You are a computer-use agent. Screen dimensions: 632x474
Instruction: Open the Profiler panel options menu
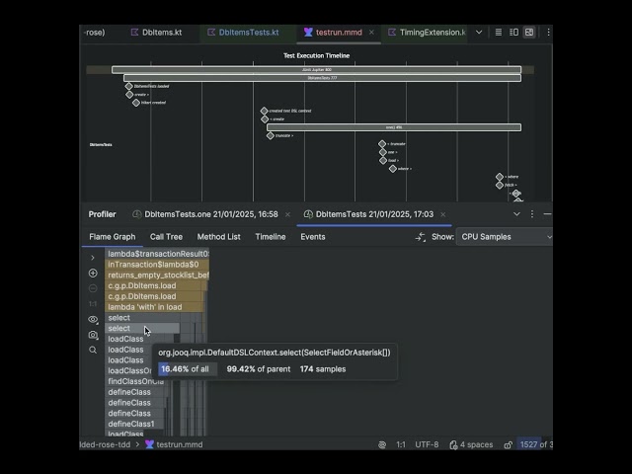(x=532, y=214)
